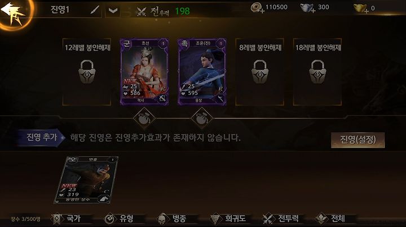Edit formation name with the pencil icon
The width and height of the screenshot is (406, 227).
pyautogui.click(x=95, y=10)
